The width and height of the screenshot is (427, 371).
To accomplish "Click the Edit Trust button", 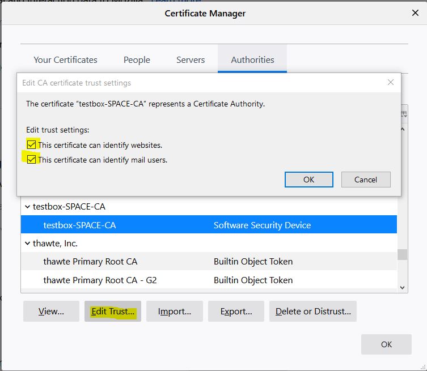I will click(113, 312).
